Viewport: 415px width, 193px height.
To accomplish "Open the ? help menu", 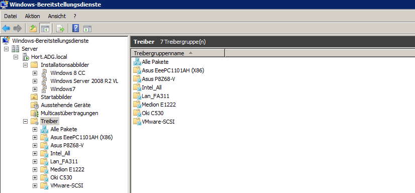I will [75, 16].
